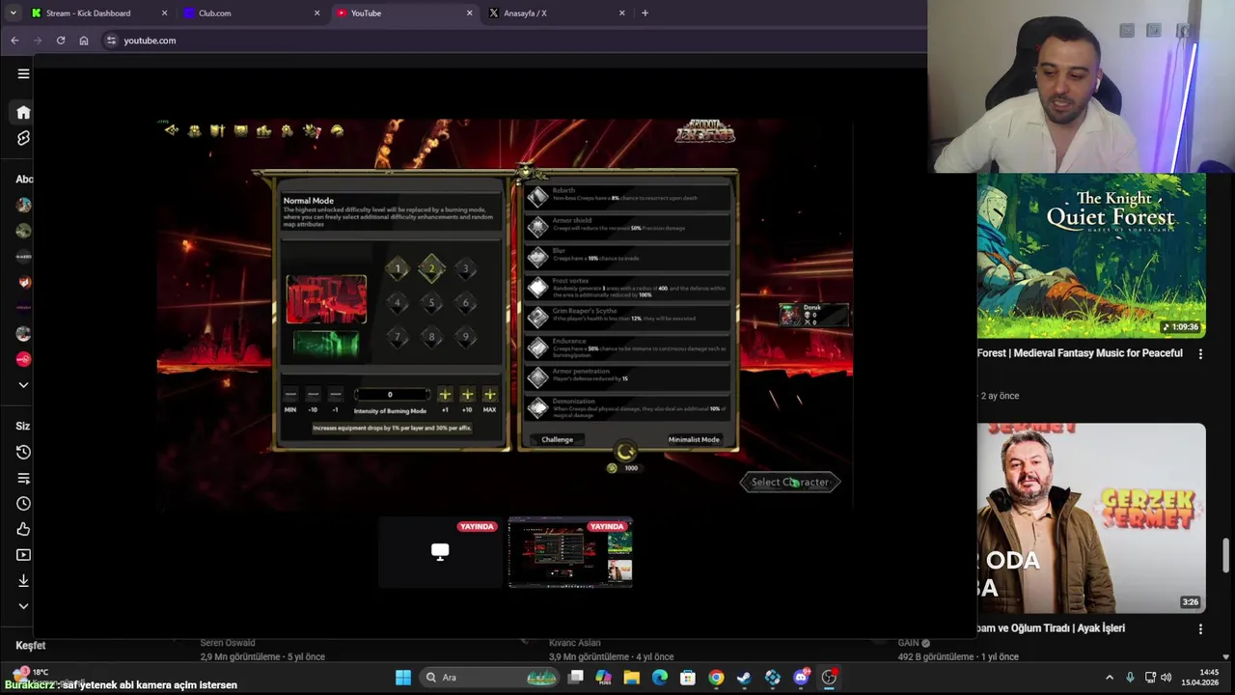Click the browser home icon
1235x695 pixels.
click(x=84, y=41)
